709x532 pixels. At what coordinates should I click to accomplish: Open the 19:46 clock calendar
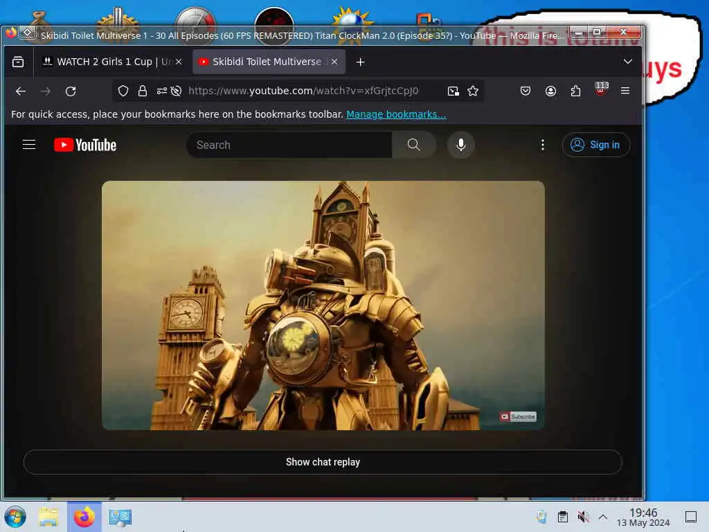tap(643, 517)
